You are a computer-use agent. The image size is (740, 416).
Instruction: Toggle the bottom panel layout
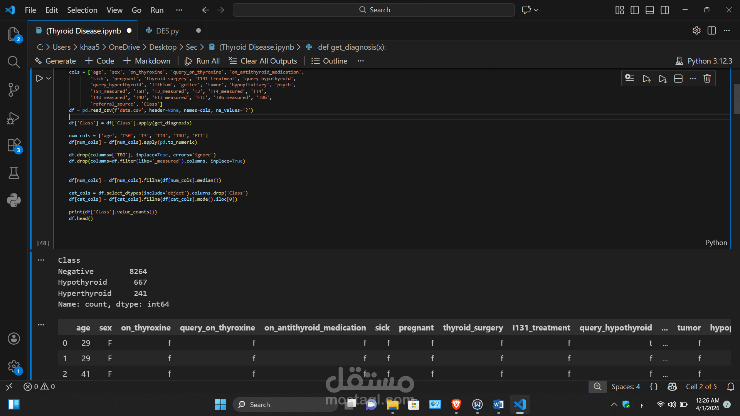650,10
